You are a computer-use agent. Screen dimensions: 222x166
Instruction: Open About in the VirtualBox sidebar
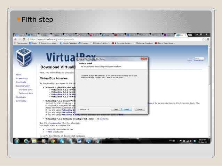(18, 75)
